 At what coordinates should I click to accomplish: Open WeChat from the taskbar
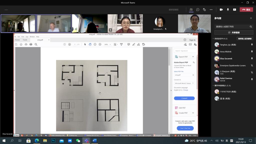[x=78, y=141]
